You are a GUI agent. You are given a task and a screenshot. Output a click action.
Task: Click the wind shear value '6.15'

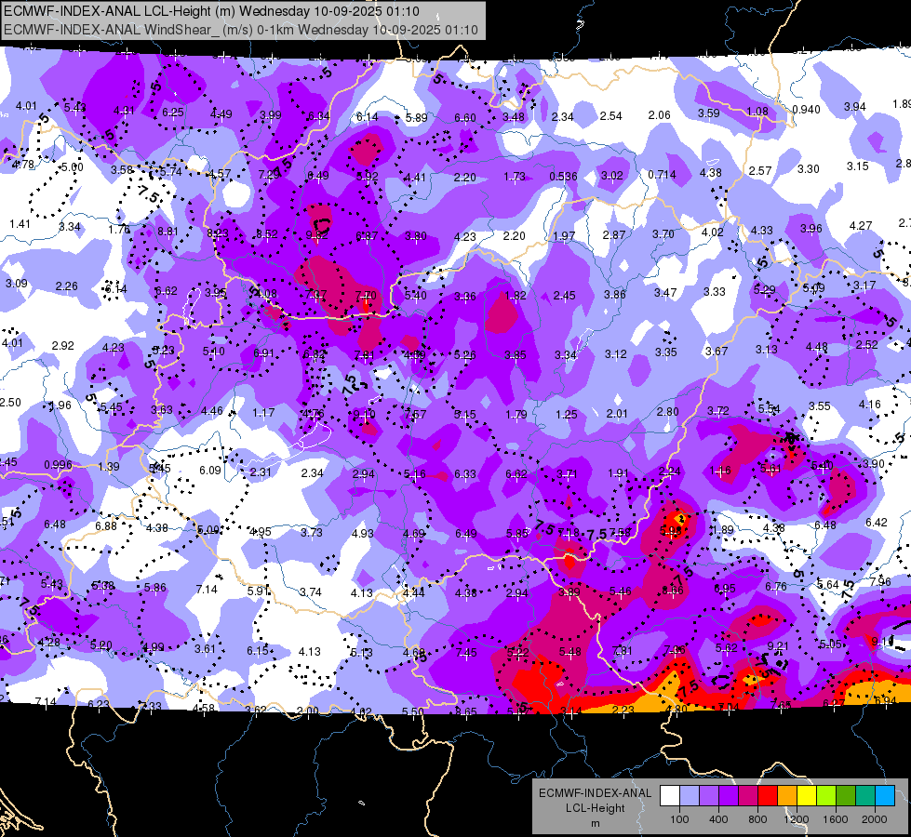coord(258,651)
